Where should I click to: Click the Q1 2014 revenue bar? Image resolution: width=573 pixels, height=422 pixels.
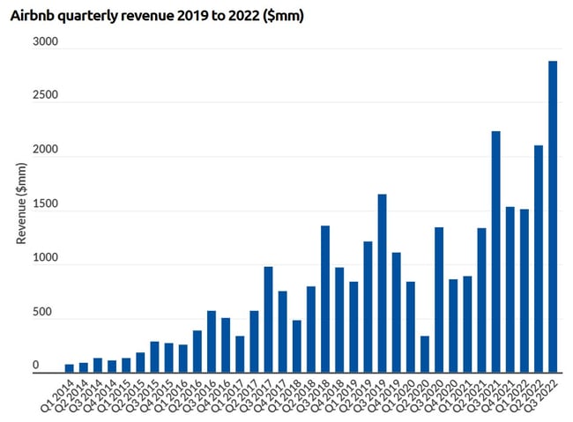[x=70, y=368]
